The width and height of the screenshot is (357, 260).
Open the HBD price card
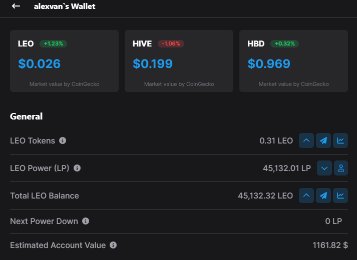293,61
